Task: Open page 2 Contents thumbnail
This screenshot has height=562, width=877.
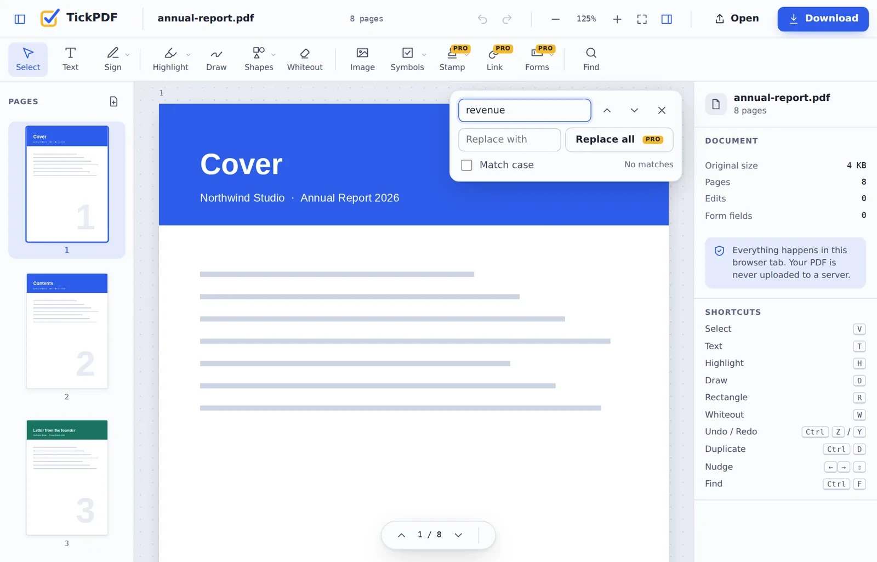Action: pyautogui.click(x=67, y=331)
